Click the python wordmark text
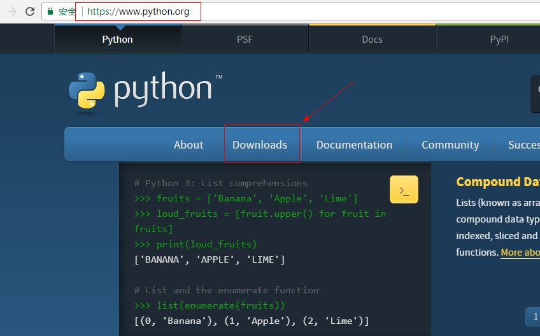Screen dimensions: 540x336 pyautogui.click(x=163, y=89)
